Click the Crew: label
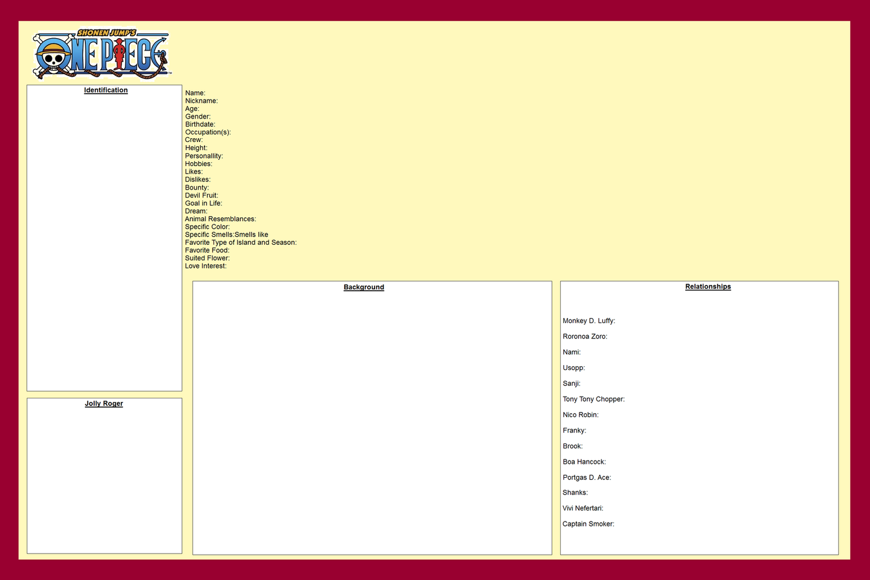Screen dimensions: 870x580 tap(194, 140)
